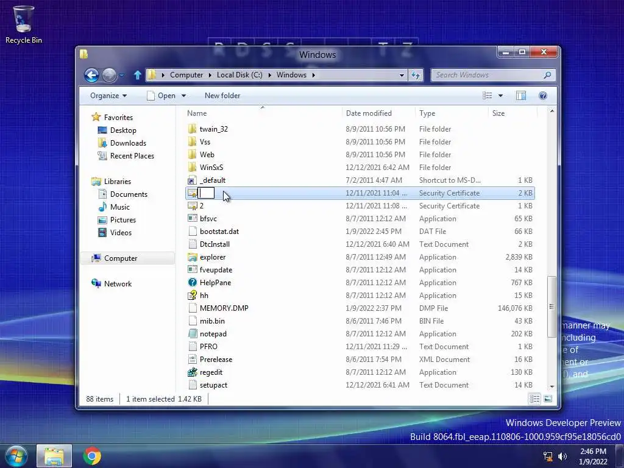The height and width of the screenshot is (468, 624).
Task: Click the search magnifier icon
Action: [548, 75]
